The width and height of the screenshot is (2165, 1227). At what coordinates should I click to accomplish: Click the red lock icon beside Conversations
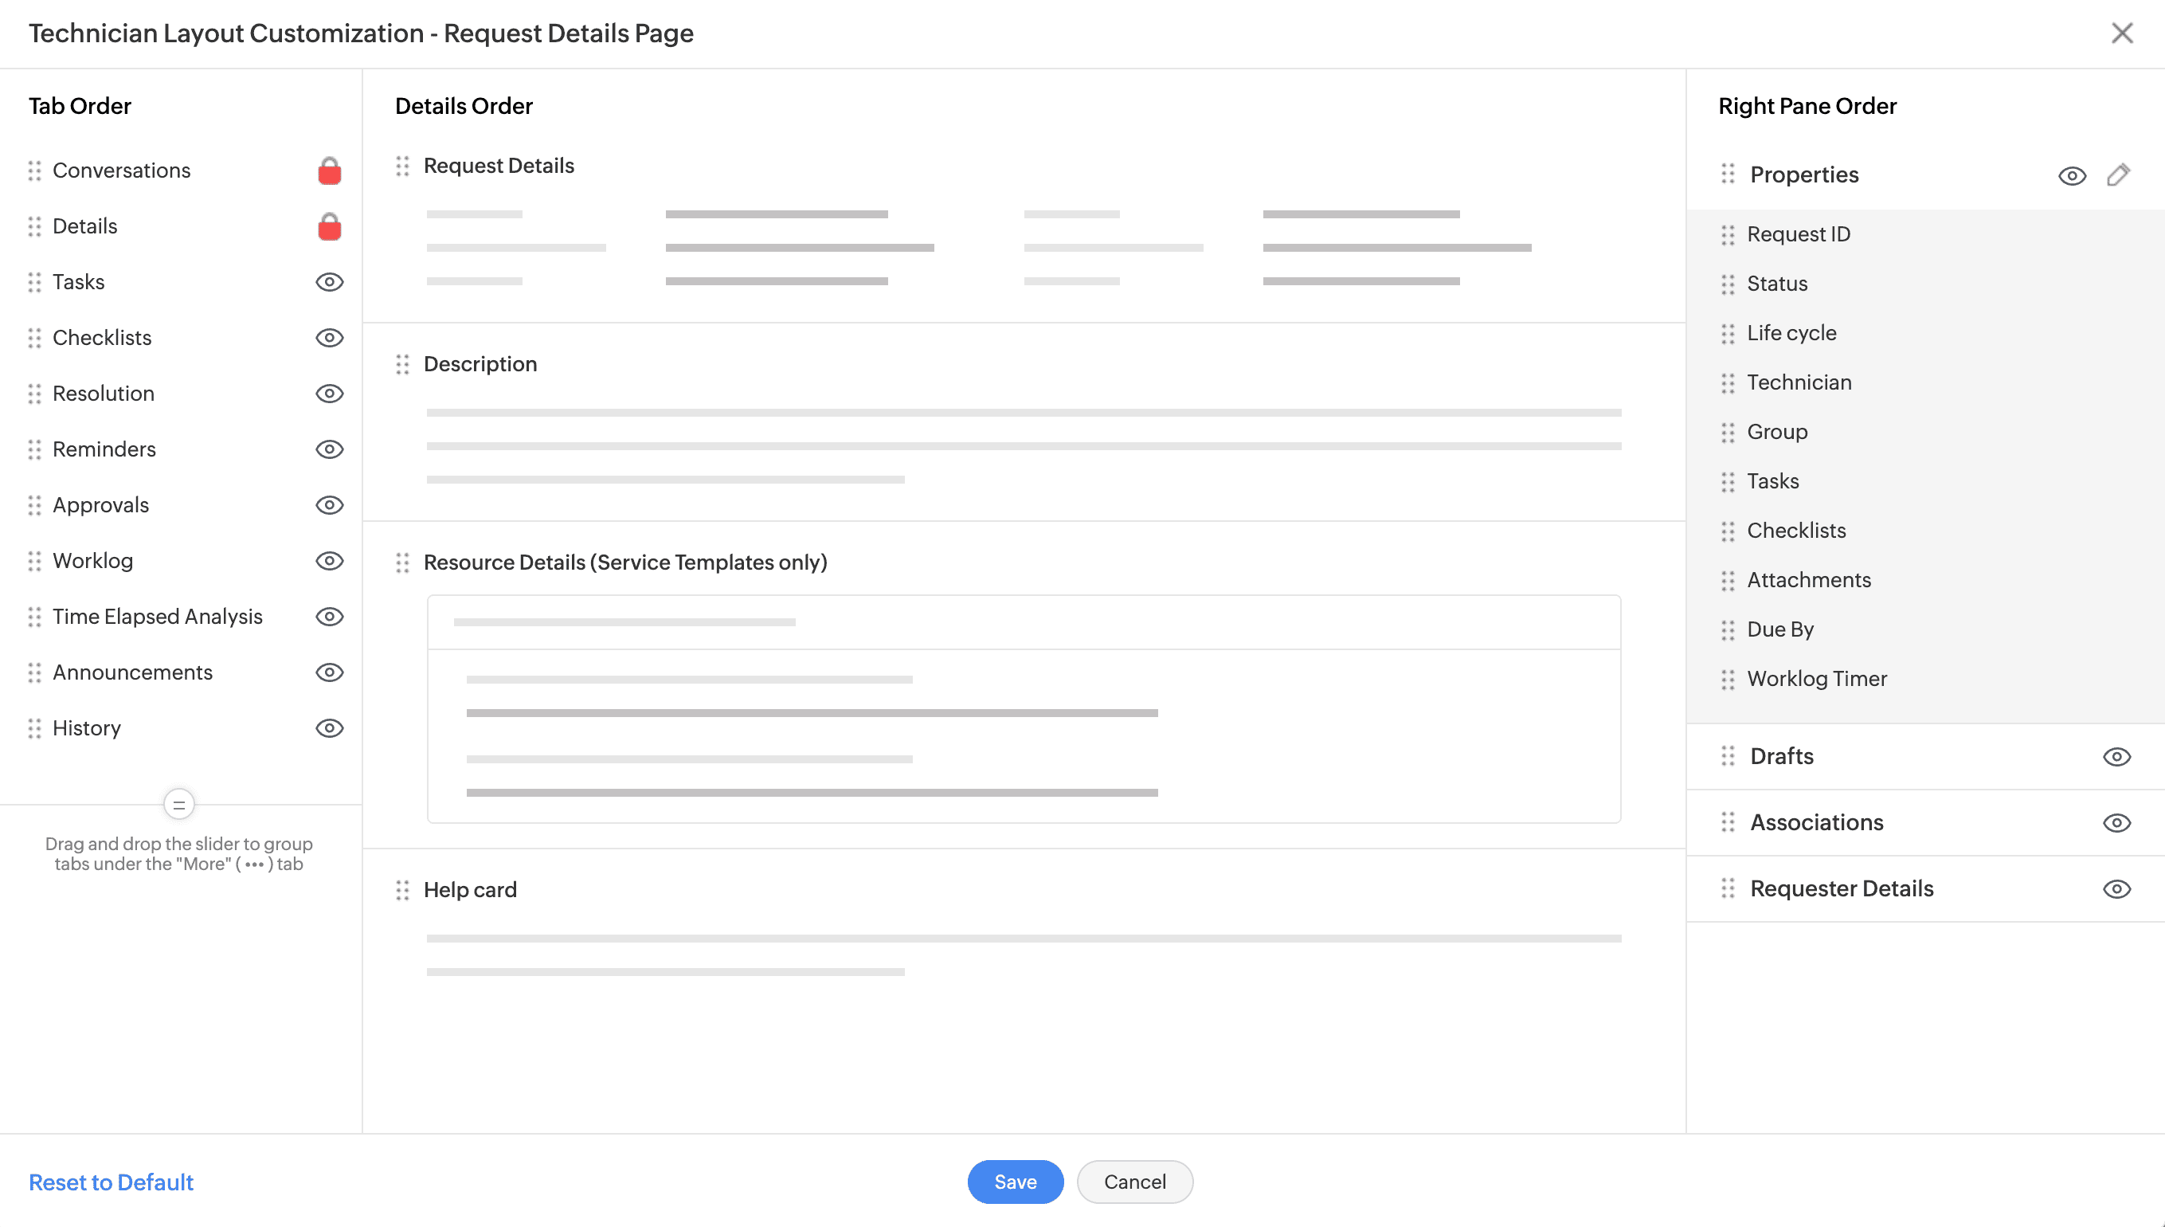pos(330,171)
